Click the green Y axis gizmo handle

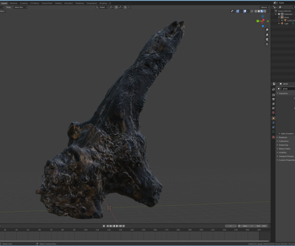pos(258,21)
